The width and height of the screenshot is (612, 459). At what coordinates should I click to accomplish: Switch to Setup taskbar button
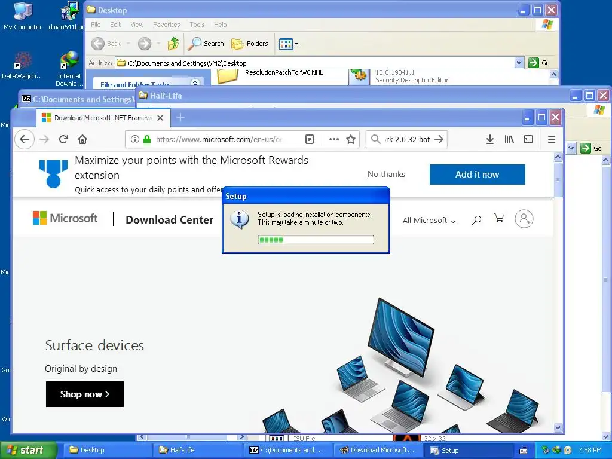468,450
